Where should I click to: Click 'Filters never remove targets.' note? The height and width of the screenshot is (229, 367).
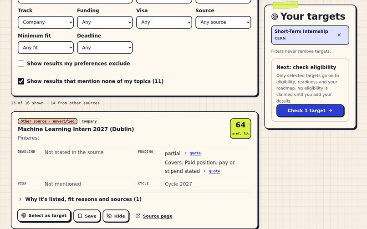tap(301, 51)
